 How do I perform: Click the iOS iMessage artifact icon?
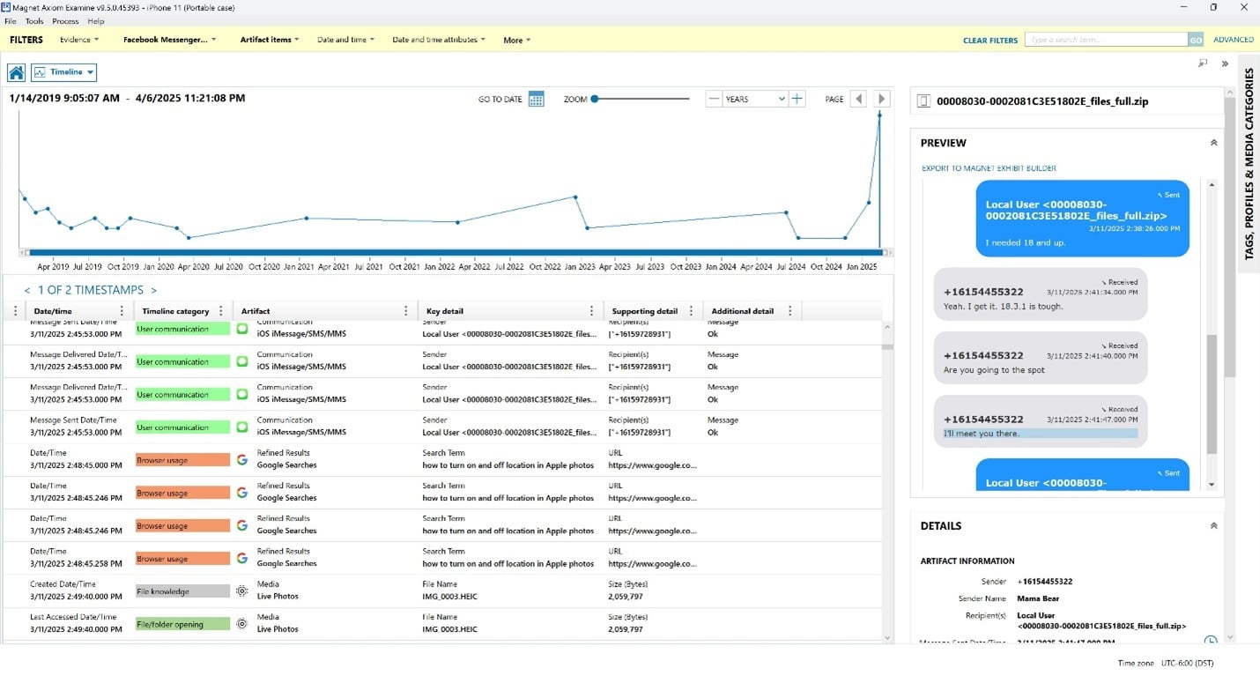point(241,328)
